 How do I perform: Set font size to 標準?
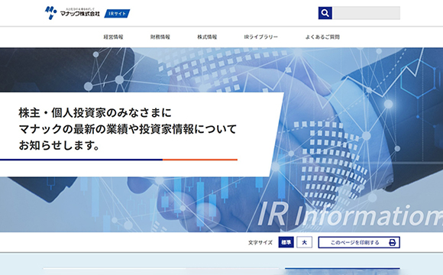click(x=286, y=242)
